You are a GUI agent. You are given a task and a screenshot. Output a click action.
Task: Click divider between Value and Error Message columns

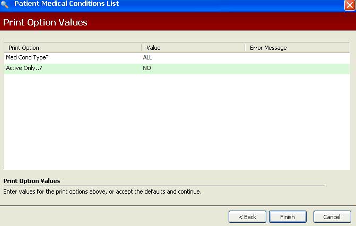pos(245,48)
